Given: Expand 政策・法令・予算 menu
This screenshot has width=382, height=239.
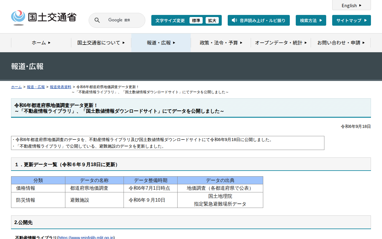Looking at the screenshot, I should [x=221, y=43].
